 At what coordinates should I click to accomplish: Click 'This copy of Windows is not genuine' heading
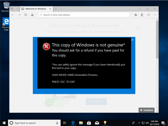[x=88, y=45]
